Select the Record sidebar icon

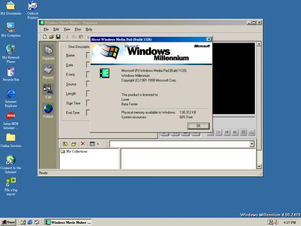(x=48, y=72)
